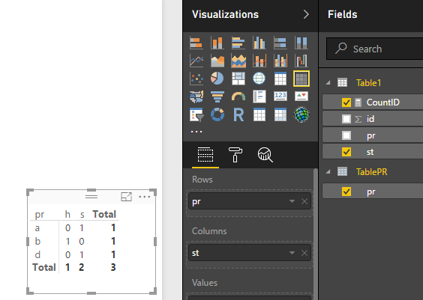The width and height of the screenshot is (423, 300).
Task: Select the area chart visualization
Action: [x=217, y=61]
